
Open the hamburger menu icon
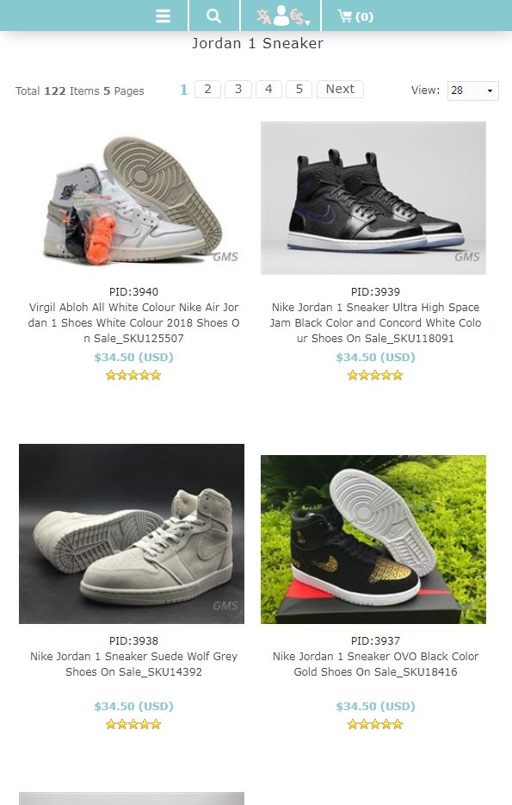tap(163, 16)
